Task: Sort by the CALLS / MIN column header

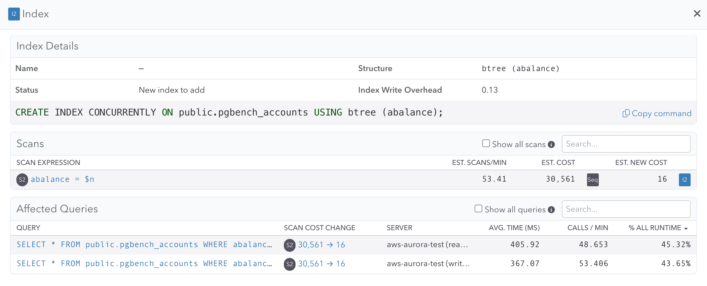Action: [x=587, y=228]
